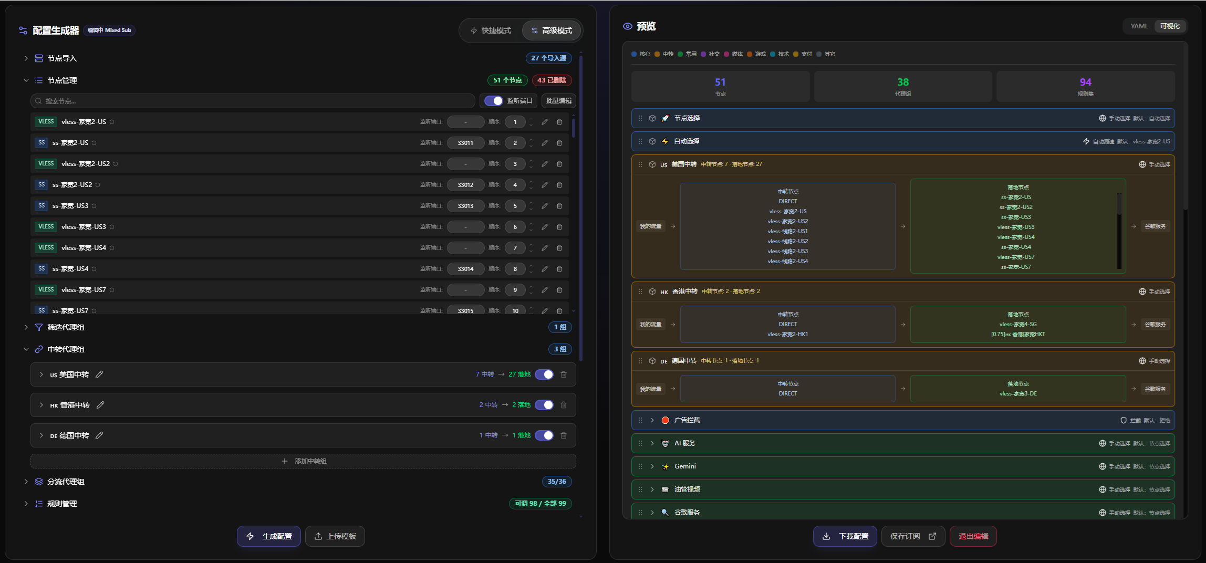The height and width of the screenshot is (563, 1206).
Task: Expand the 分流代理组 section
Action: tap(26, 482)
